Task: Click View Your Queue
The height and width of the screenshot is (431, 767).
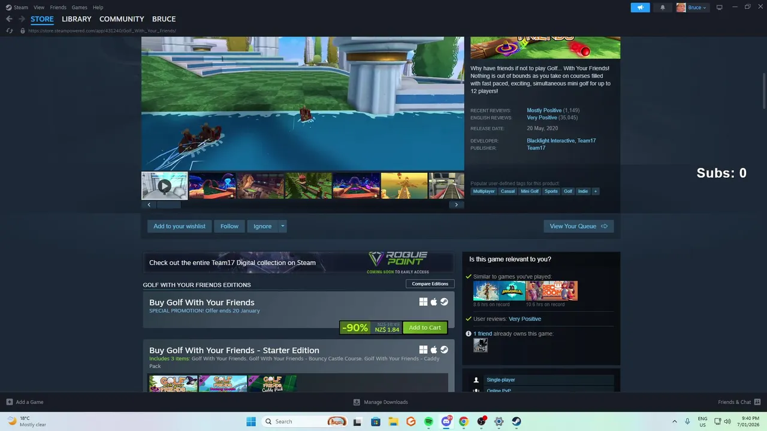Action: click(x=579, y=226)
